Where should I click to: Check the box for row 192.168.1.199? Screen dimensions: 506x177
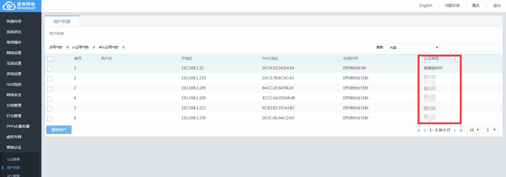[50, 89]
